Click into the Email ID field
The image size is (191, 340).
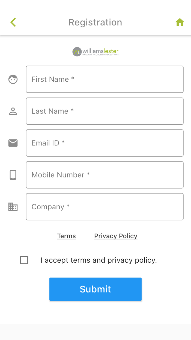click(105, 143)
